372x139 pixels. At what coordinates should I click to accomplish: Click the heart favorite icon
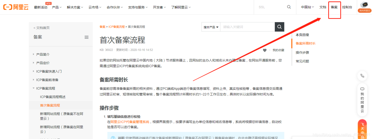pos(265,50)
